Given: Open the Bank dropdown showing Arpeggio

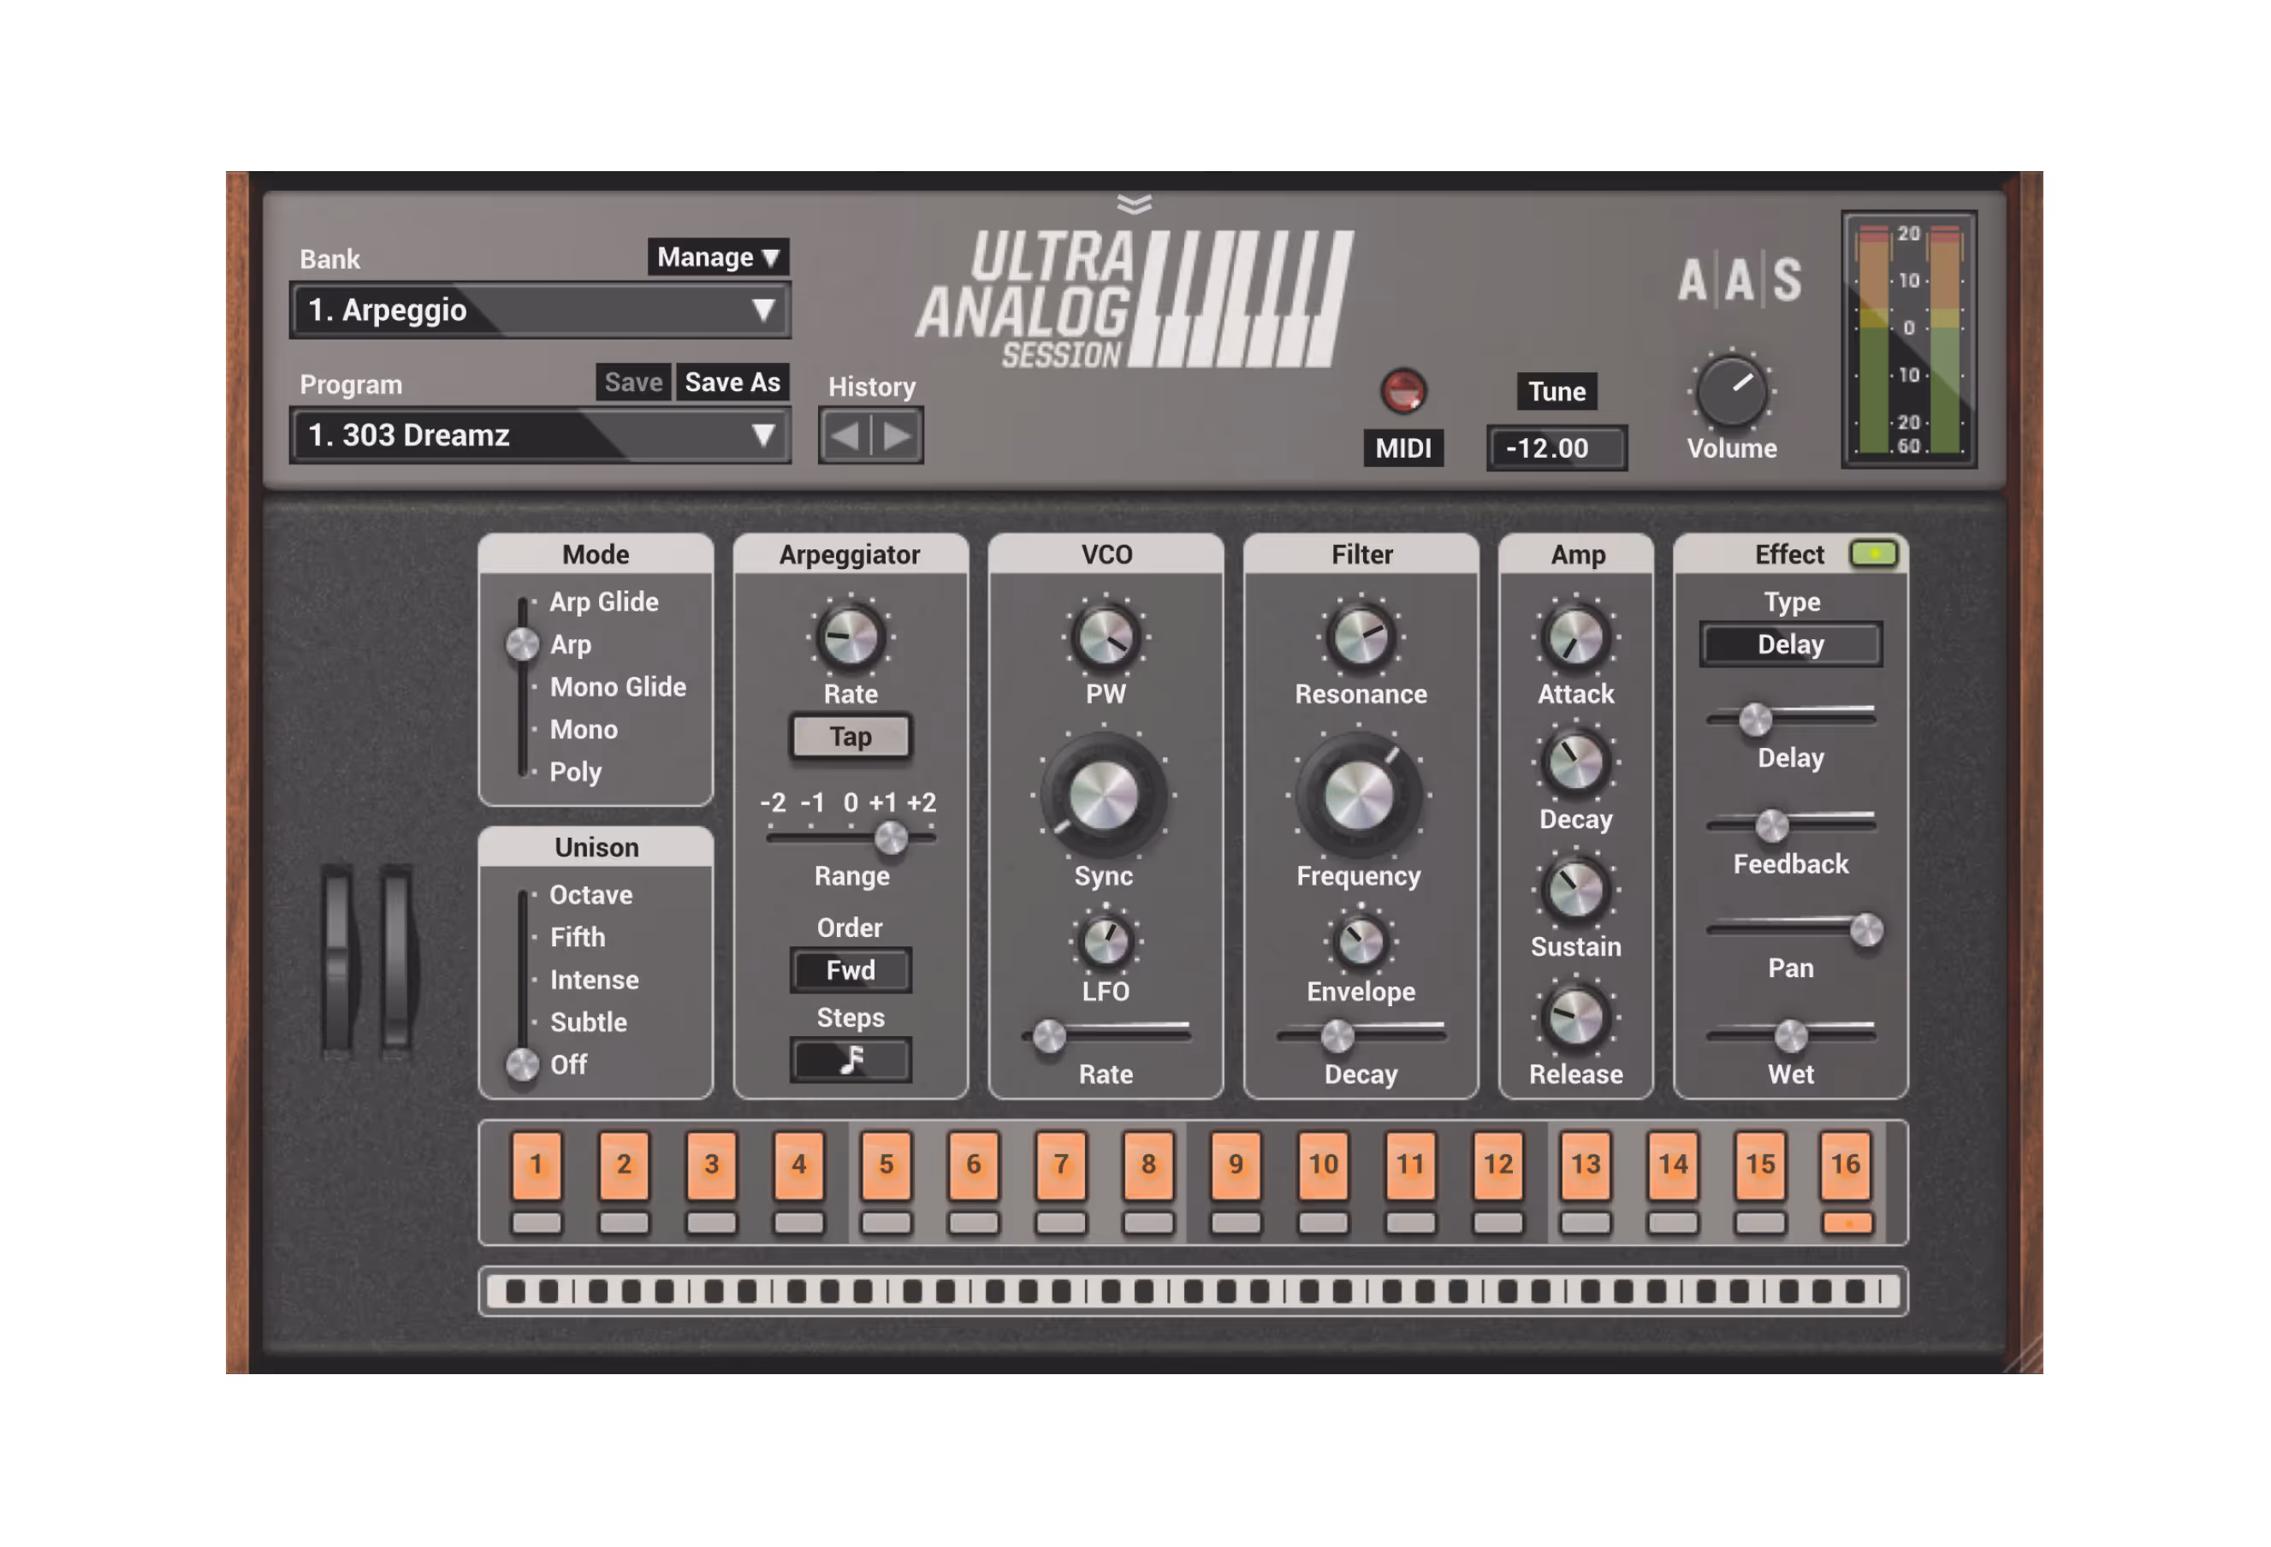Looking at the screenshot, I should coord(541,311).
